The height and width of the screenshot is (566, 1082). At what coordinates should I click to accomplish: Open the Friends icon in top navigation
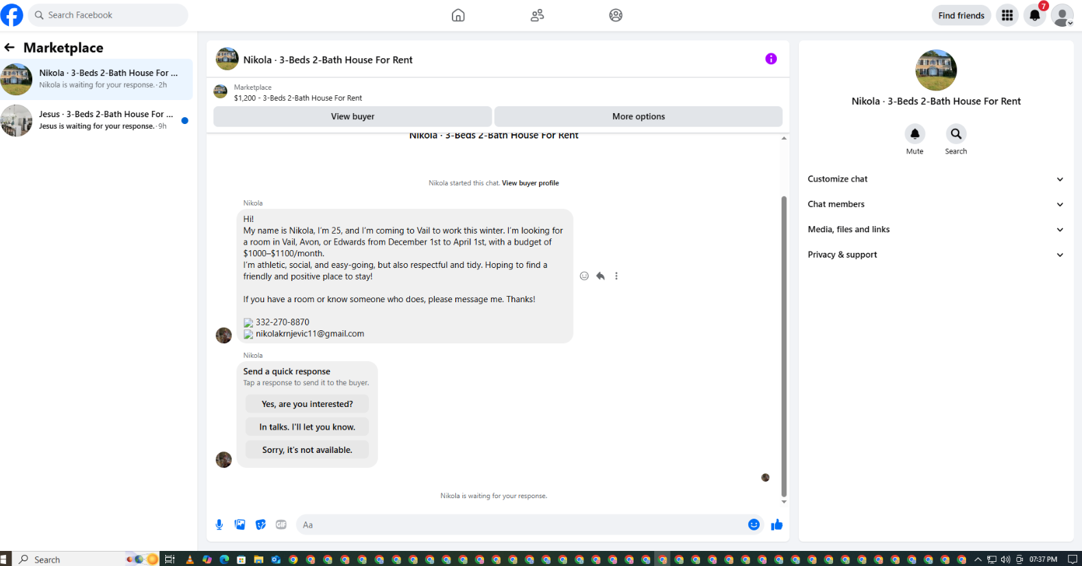(x=537, y=15)
